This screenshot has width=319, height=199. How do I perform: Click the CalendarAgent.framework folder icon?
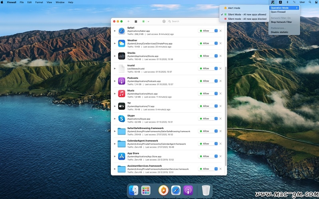122,144
